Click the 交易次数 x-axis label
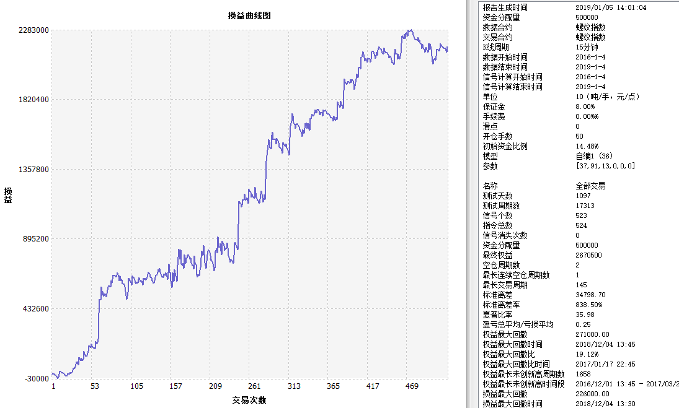 (249, 400)
